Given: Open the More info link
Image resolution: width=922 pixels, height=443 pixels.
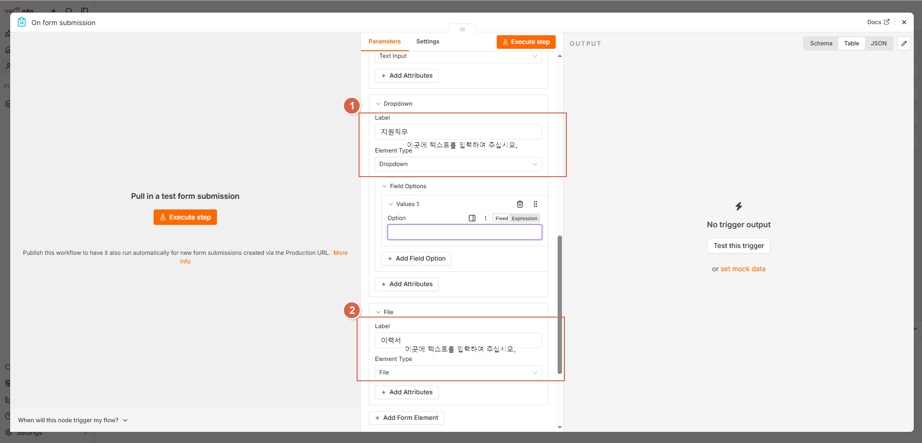Looking at the screenshot, I should (x=340, y=253).
